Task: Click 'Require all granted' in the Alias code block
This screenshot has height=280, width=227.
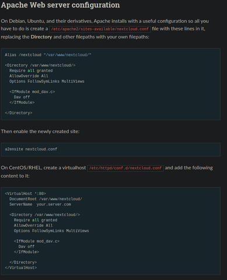Action: pos(31,71)
